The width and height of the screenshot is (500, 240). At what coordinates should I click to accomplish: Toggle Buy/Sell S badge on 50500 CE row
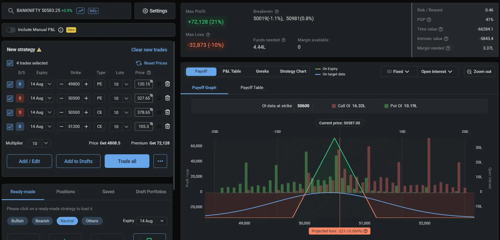tap(20, 112)
